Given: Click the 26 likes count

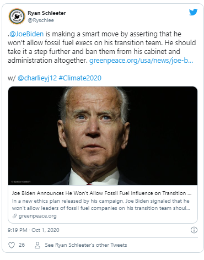Looking at the screenshot, I should [x=22, y=245].
